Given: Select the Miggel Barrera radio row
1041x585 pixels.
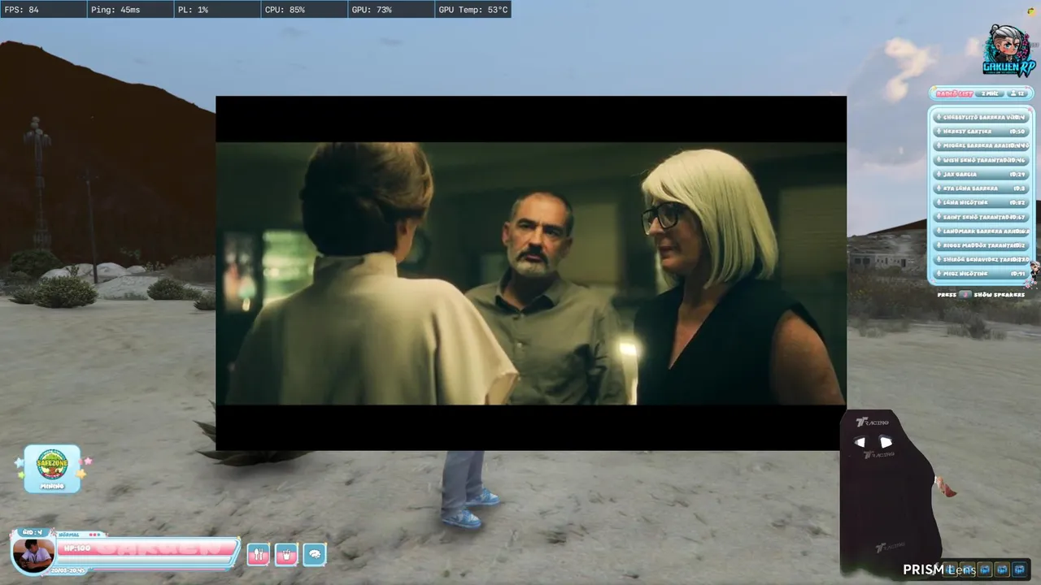Looking at the screenshot, I should tap(981, 145).
